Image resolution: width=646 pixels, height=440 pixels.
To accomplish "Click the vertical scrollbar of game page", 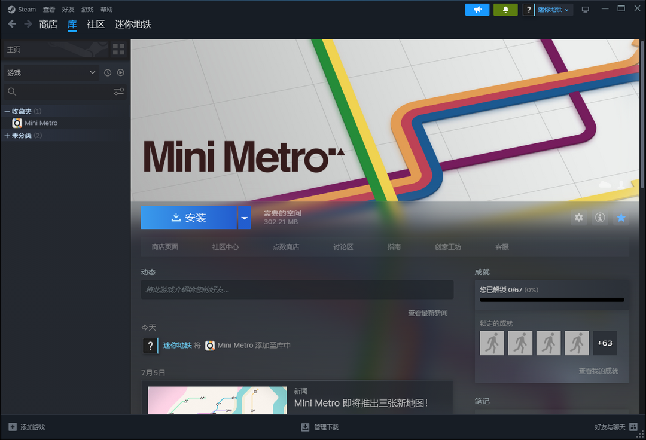I will click(642, 114).
